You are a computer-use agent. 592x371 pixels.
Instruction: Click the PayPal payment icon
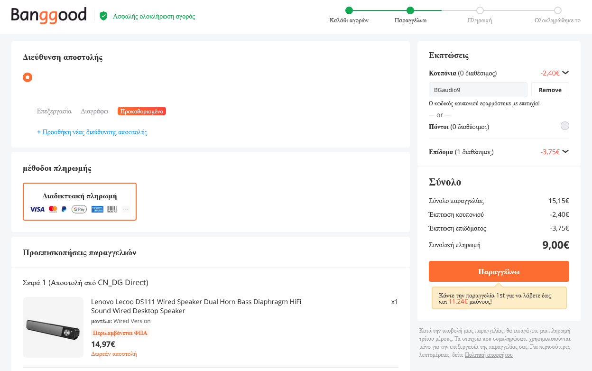point(64,209)
